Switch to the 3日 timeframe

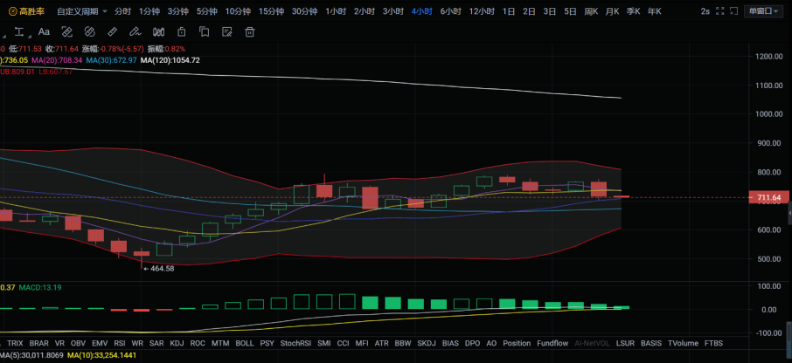[x=550, y=11]
